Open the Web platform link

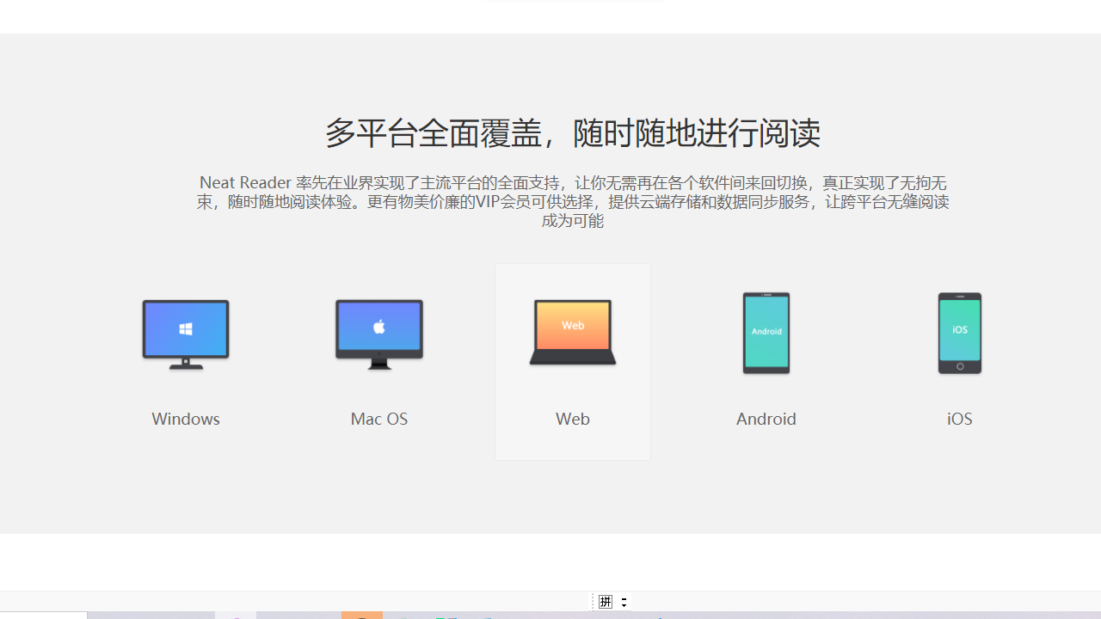click(572, 419)
